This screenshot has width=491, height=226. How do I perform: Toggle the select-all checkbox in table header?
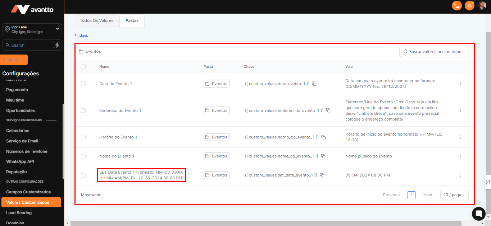click(x=83, y=66)
